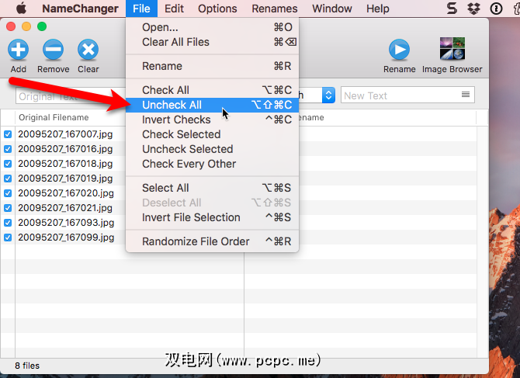Open the Options menu
This screenshot has width=520, height=378.
[217, 9]
